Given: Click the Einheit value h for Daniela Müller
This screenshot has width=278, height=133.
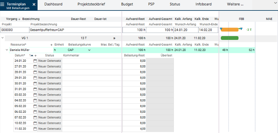Looking at the screenshot, I should pos(55,50).
